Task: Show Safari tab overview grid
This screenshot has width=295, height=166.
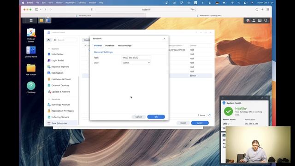Action: tap(268, 9)
